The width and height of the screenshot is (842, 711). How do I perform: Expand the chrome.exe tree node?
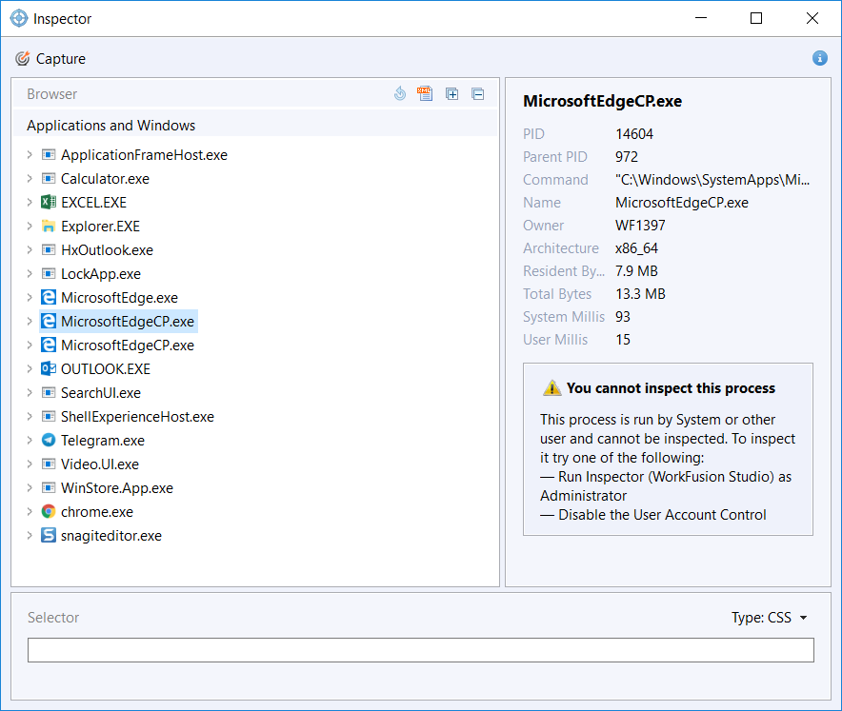coord(30,511)
